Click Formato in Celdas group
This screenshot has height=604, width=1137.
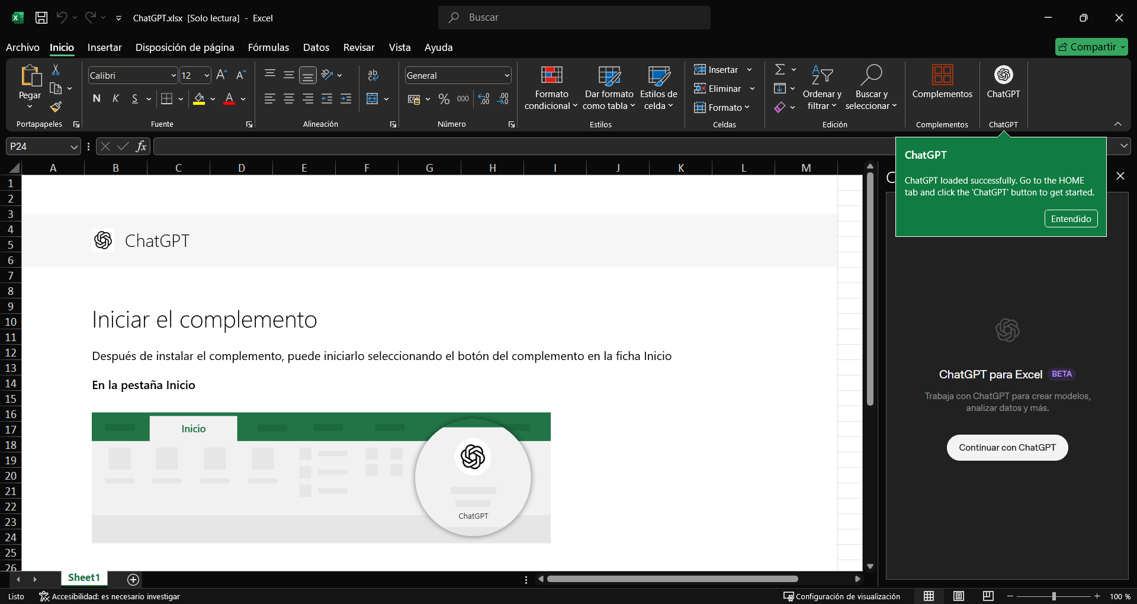(x=722, y=108)
